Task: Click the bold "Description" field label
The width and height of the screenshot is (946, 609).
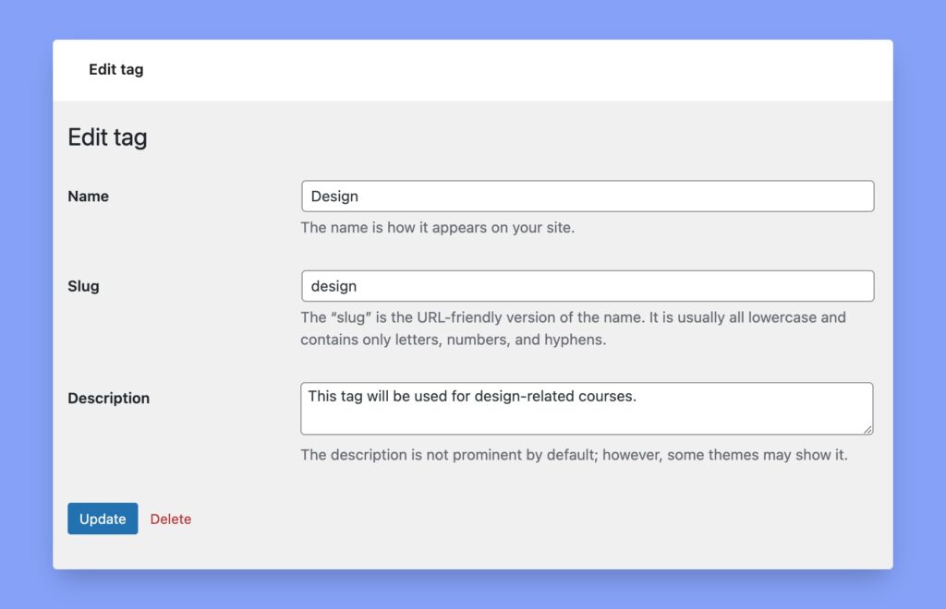Action: (x=108, y=399)
